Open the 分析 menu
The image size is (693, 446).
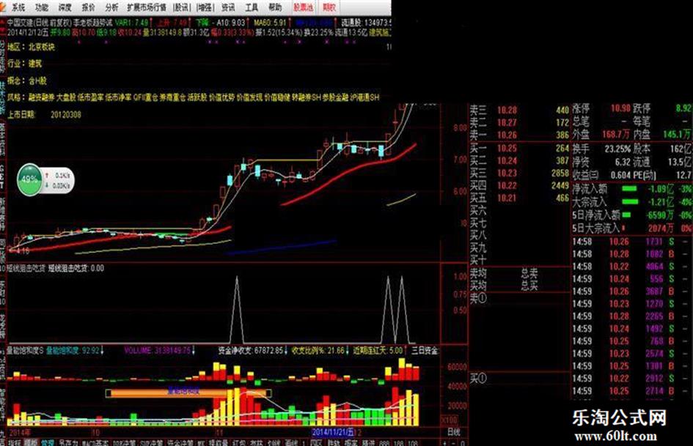(x=111, y=7)
